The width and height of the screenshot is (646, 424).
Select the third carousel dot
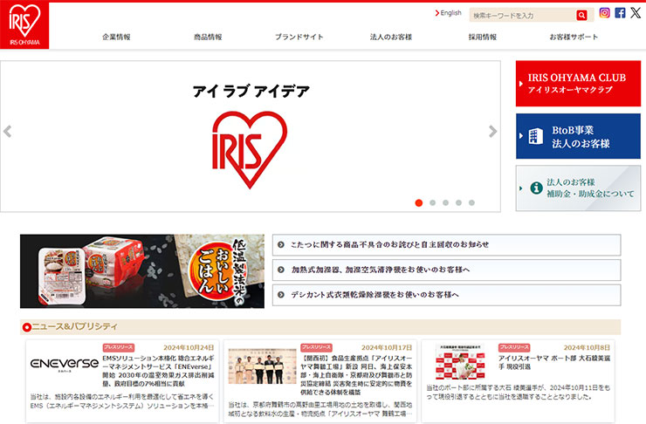445,203
